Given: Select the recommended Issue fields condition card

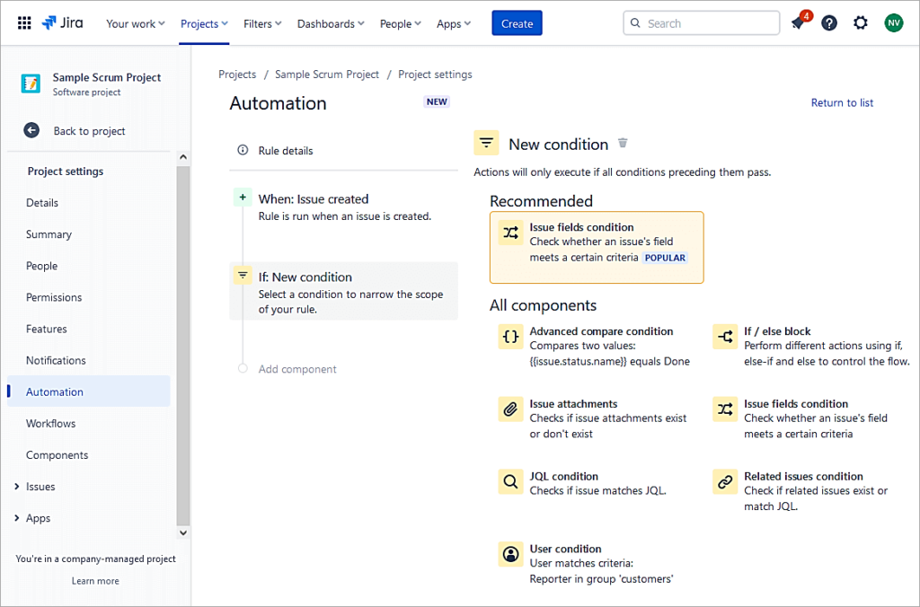Looking at the screenshot, I should [597, 247].
